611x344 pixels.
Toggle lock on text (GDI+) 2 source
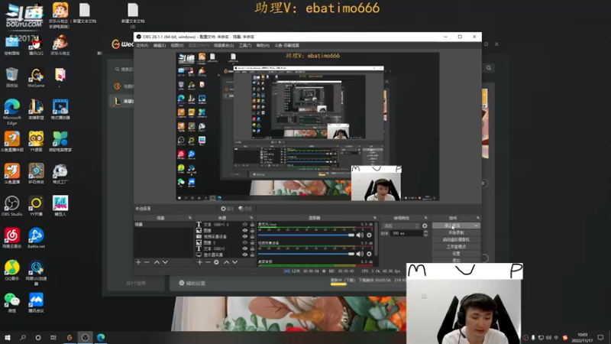(252, 225)
